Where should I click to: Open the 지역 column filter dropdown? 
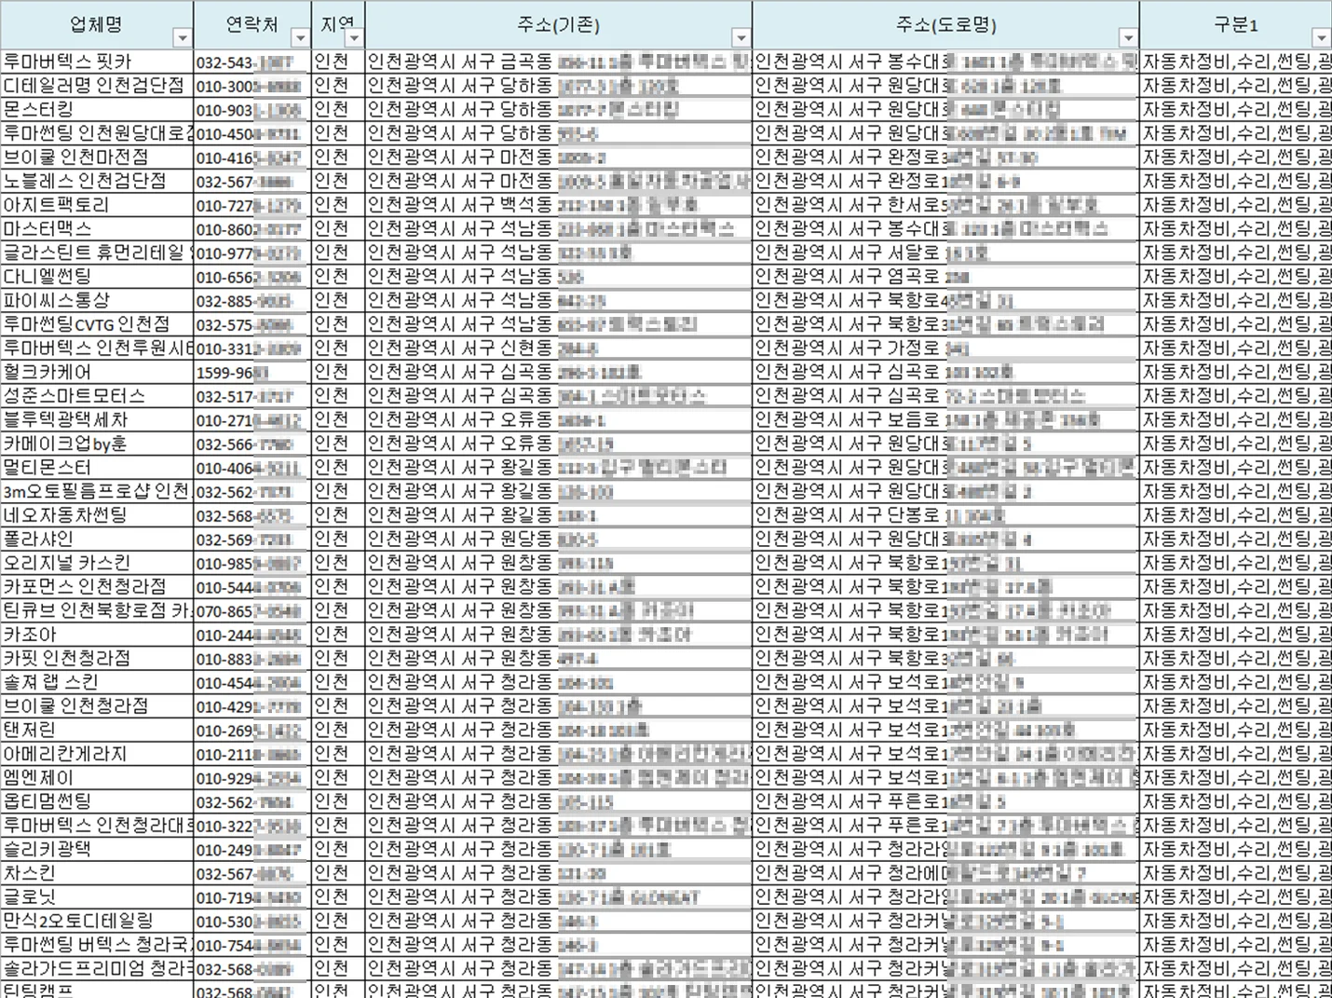point(355,38)
